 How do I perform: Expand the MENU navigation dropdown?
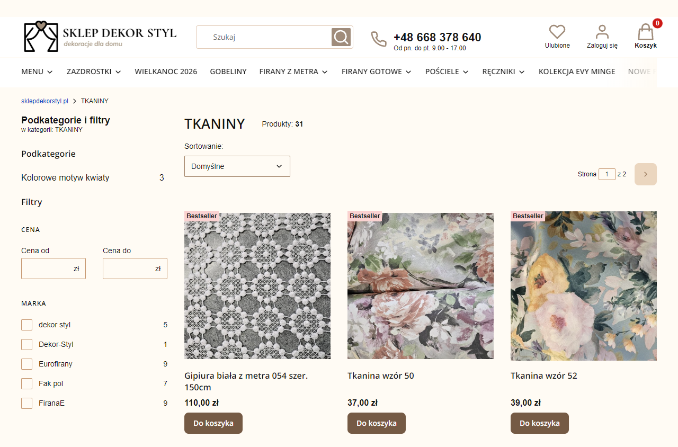(37, 71)
